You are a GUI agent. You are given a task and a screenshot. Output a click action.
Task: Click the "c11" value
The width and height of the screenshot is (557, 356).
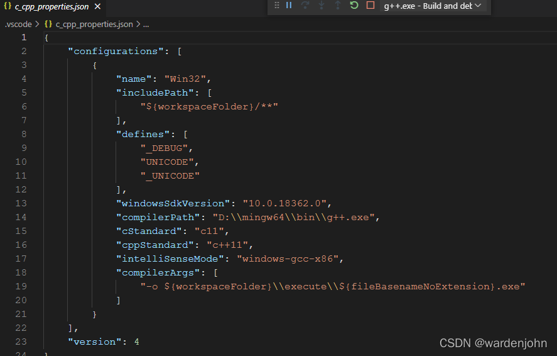209,231
